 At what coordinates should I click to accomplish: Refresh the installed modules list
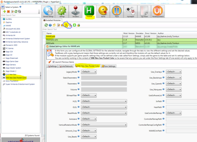(46, 25)
